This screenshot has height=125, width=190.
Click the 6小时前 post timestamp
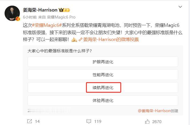(x=30, y=17)
